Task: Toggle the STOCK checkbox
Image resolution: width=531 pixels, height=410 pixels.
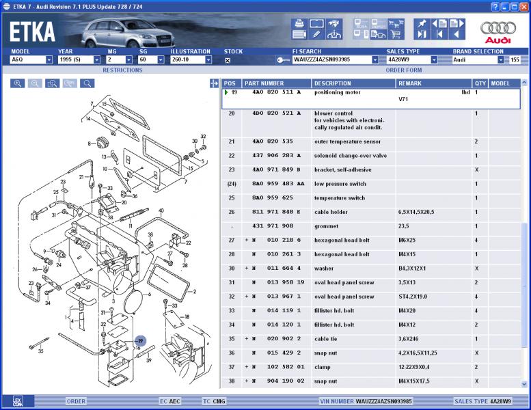Action: [x=228, y=60]
